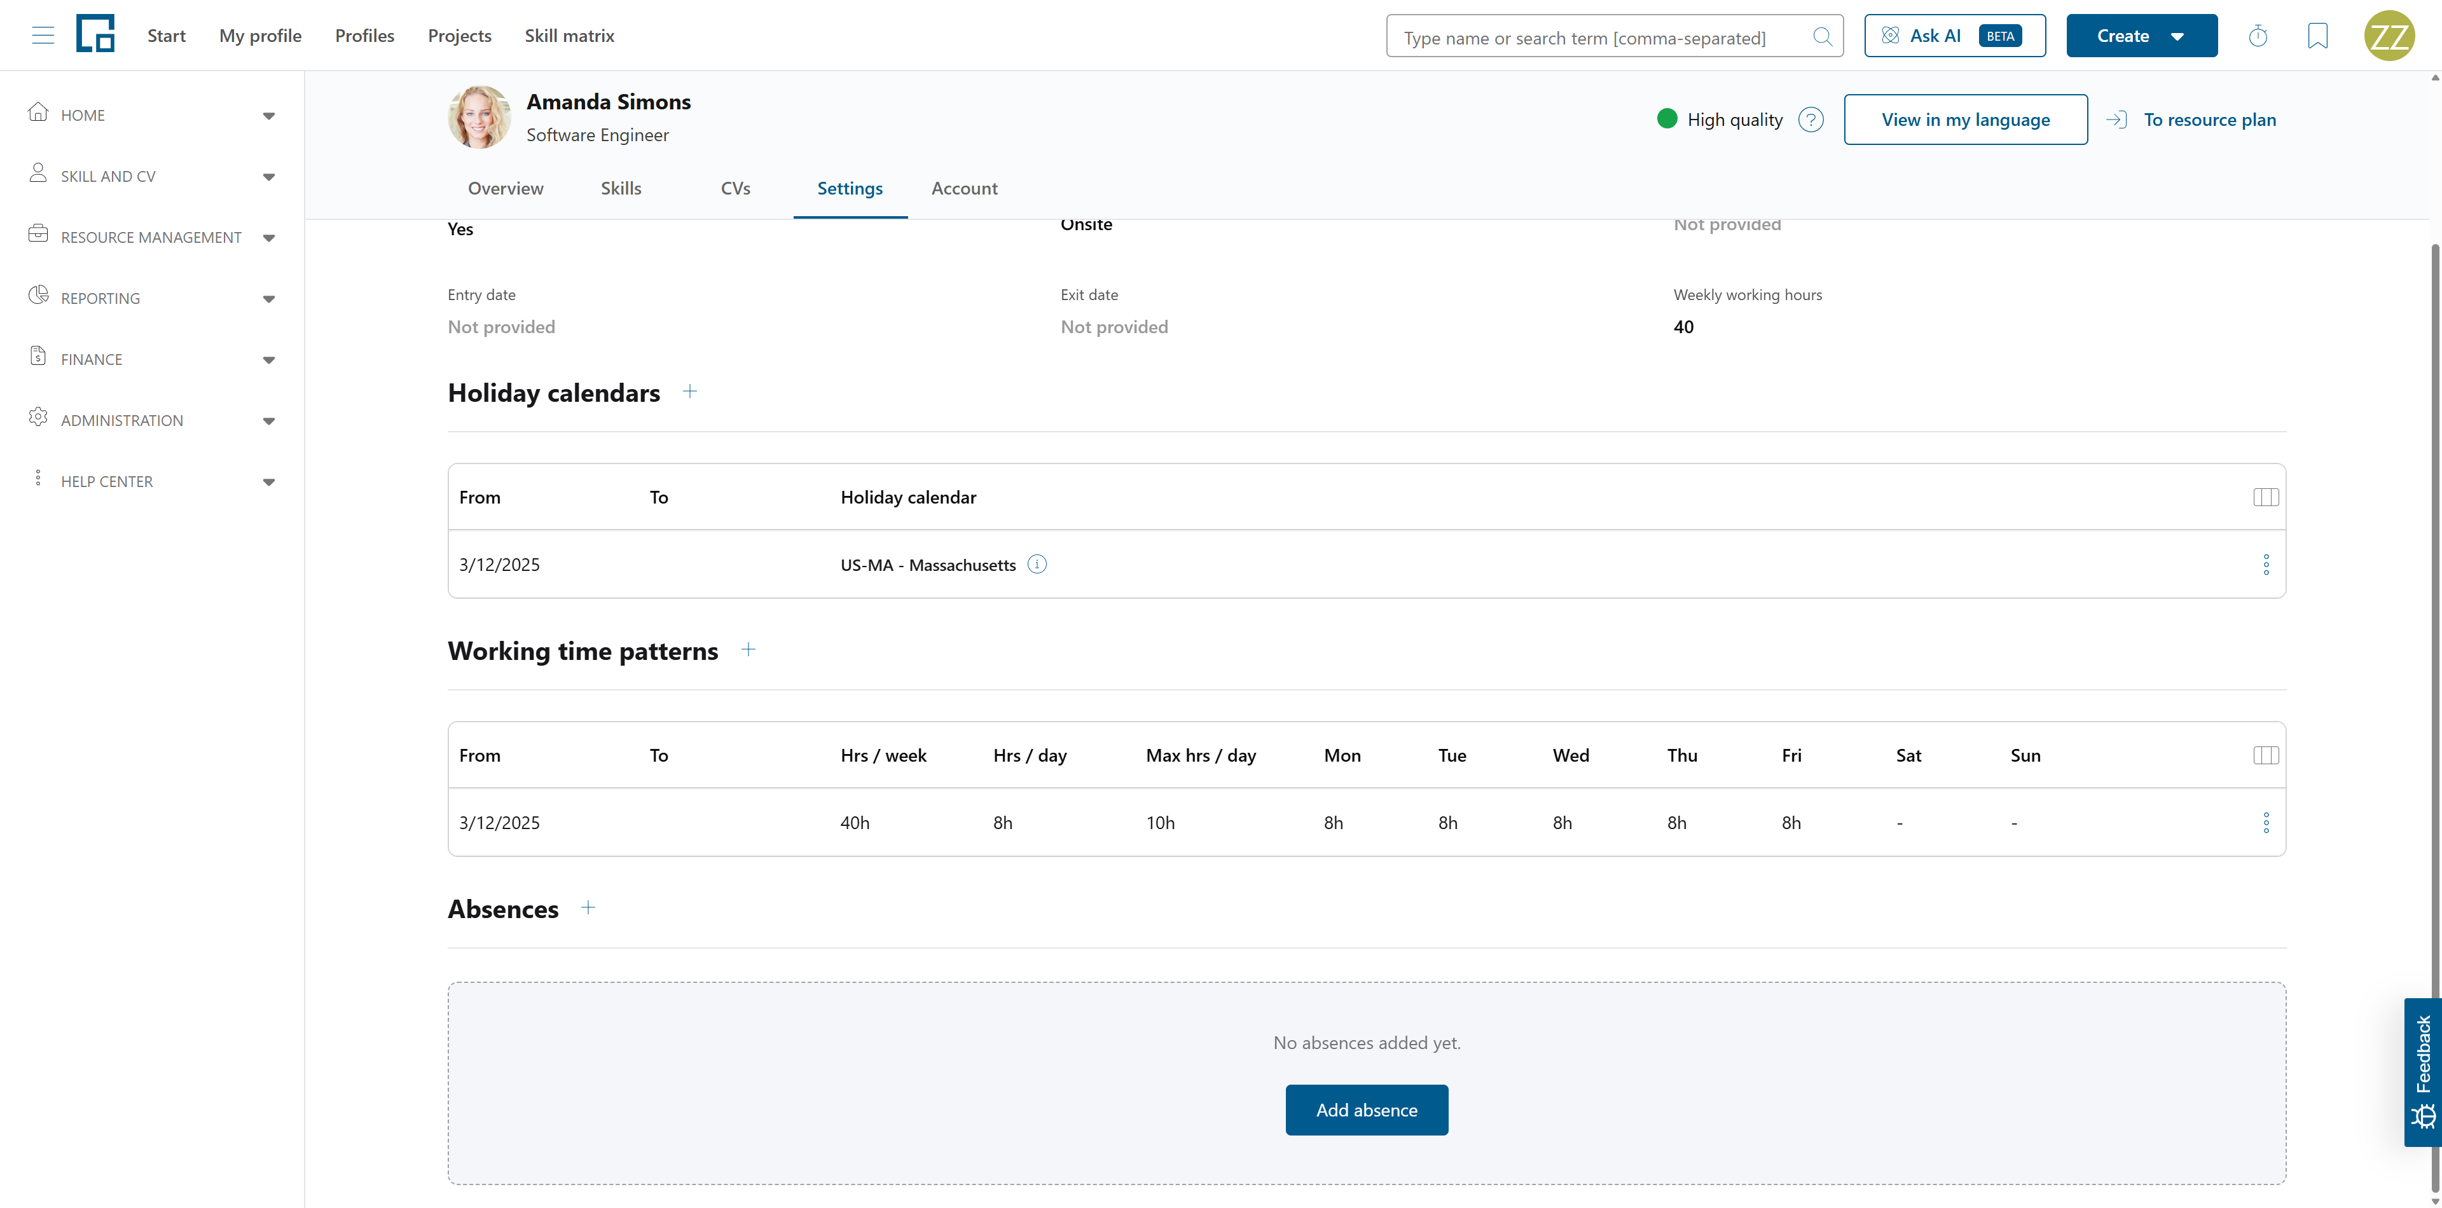Follow the To resource plan link
The width and height of the screenshot is (2442, 1208).
click(x=2191, y=120)
